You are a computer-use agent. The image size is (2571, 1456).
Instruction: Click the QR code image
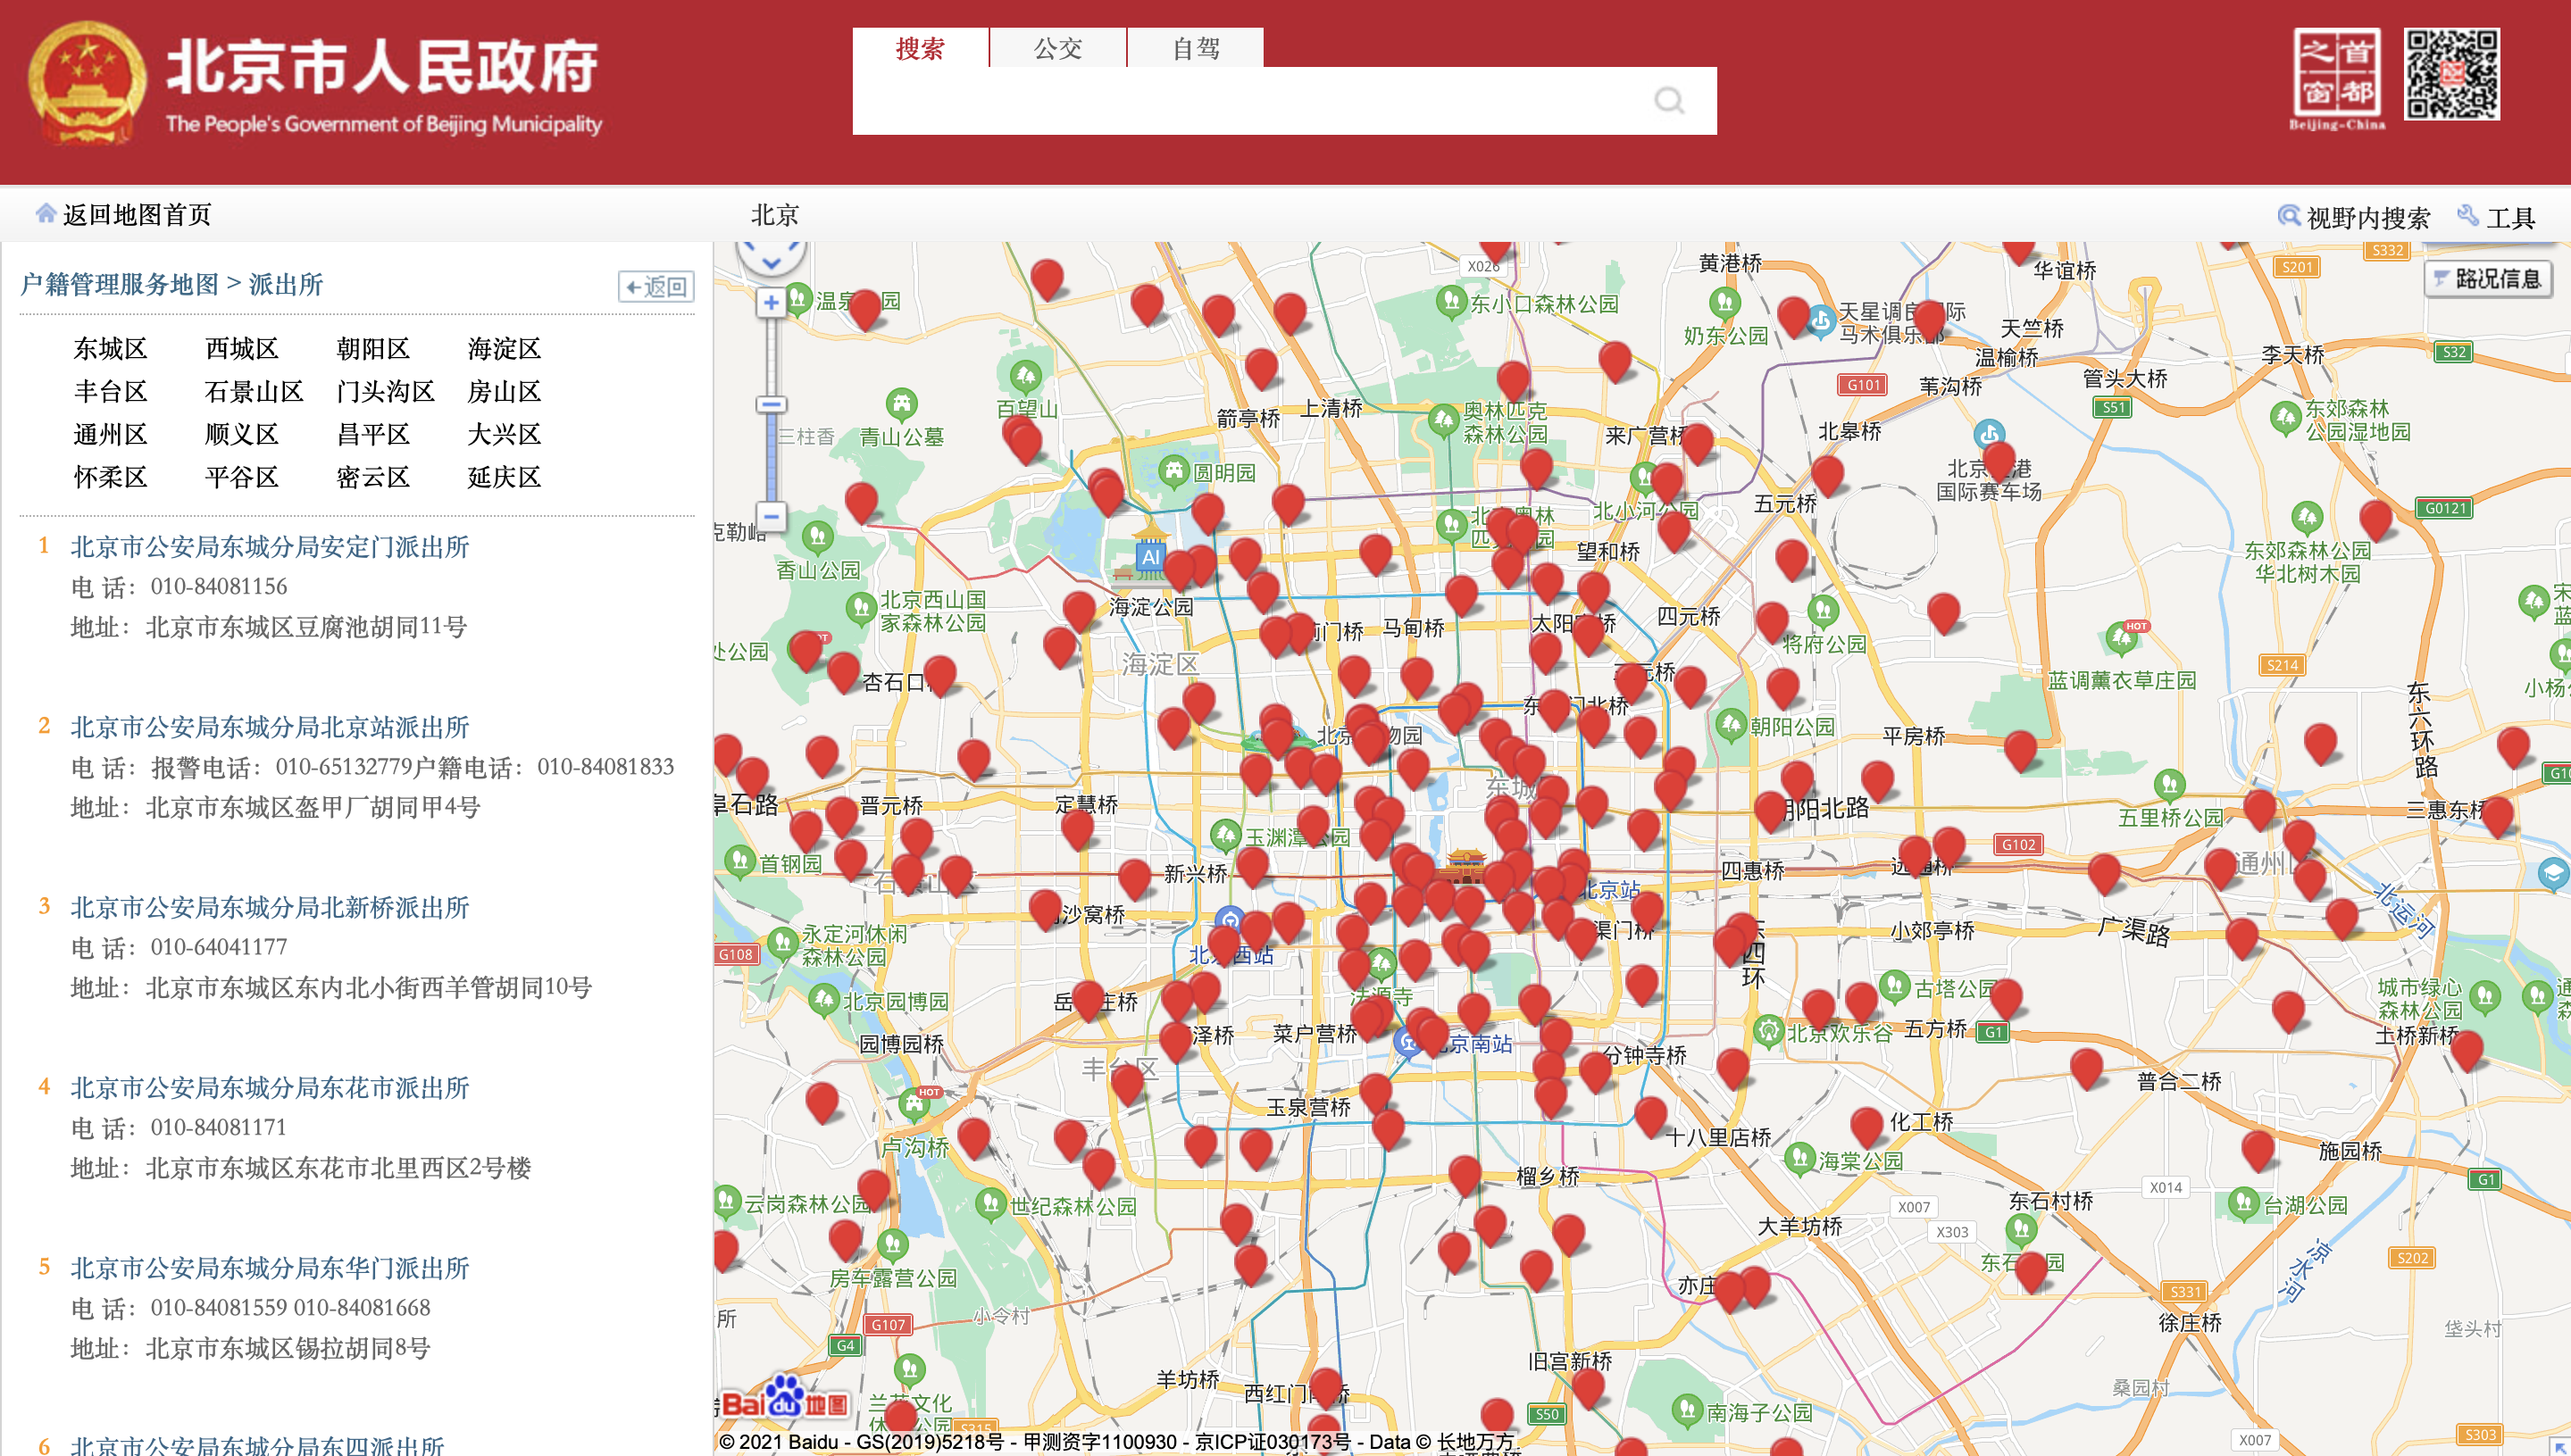click(x=2452, y=75)
